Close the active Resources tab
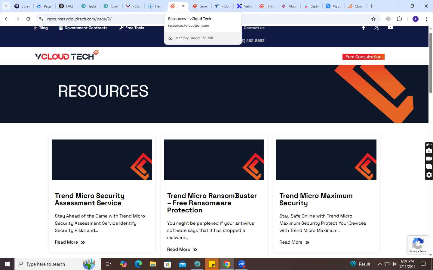Screen dimensions: 433x270 click(183, 6)
